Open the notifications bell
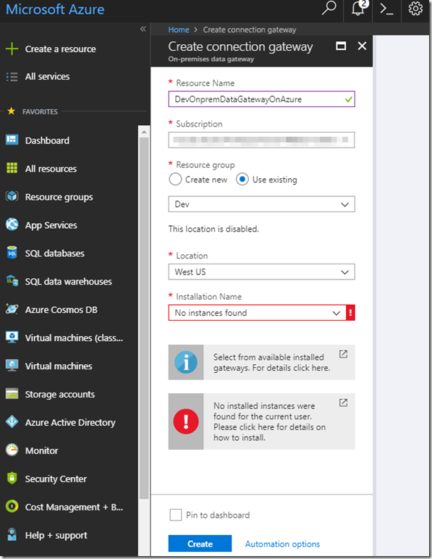 pos(359,8)
